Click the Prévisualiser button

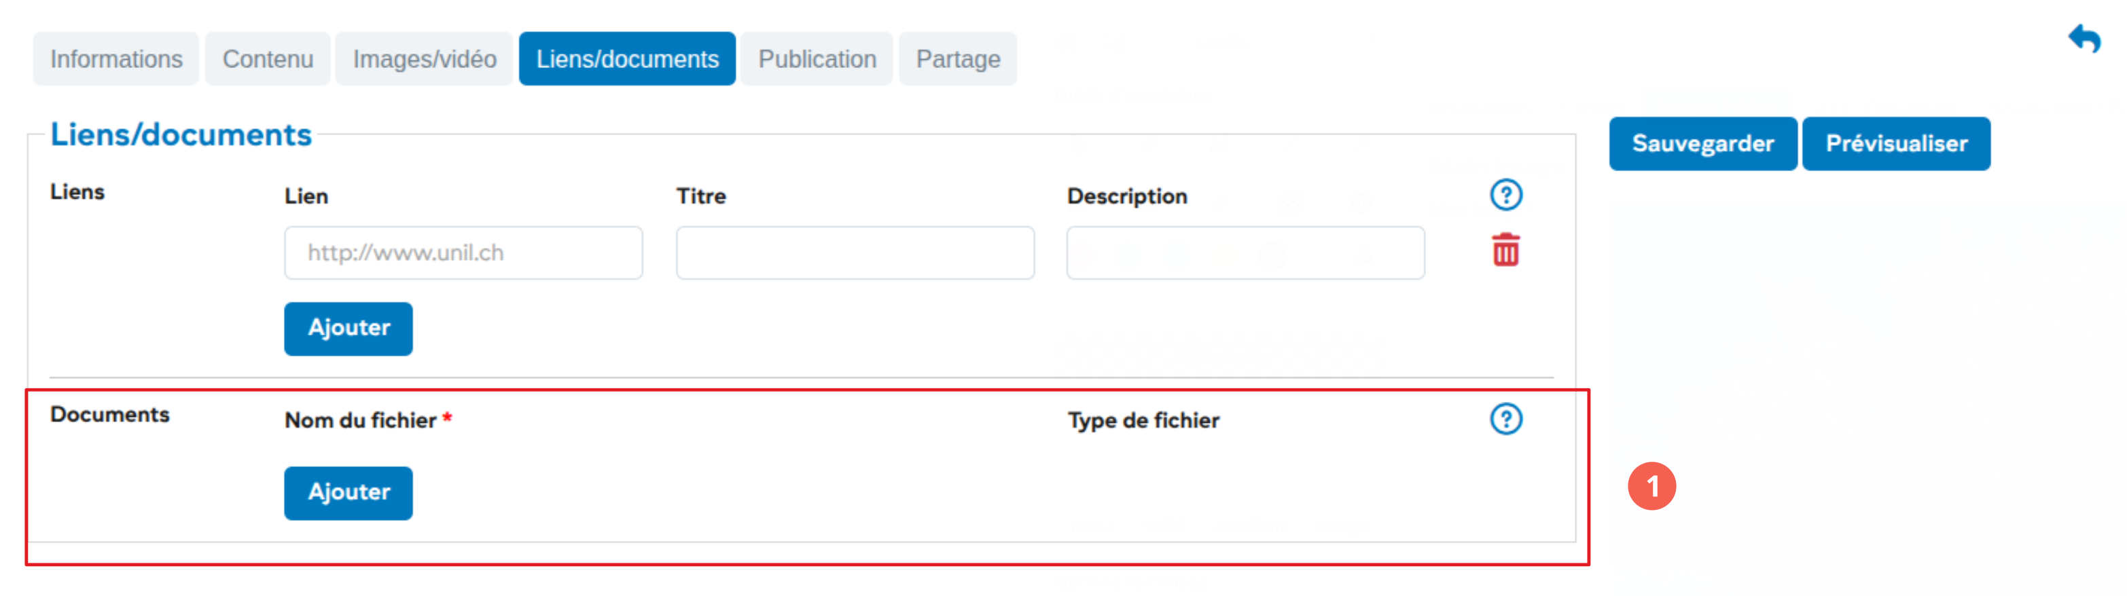click(1896, 144)
